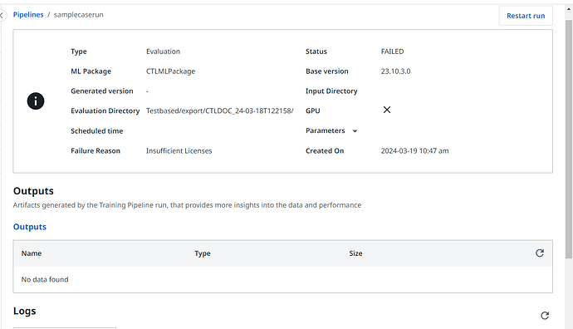Viewport: 573px width, 329px height.
Task: Sort by the Type column header
Action: click(203, 253)
